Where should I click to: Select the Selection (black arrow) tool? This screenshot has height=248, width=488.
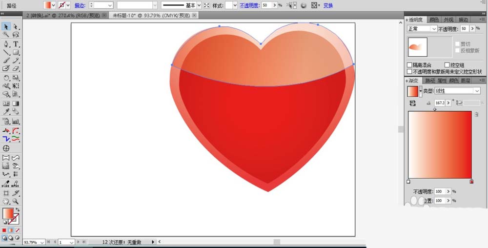[6, 27]
